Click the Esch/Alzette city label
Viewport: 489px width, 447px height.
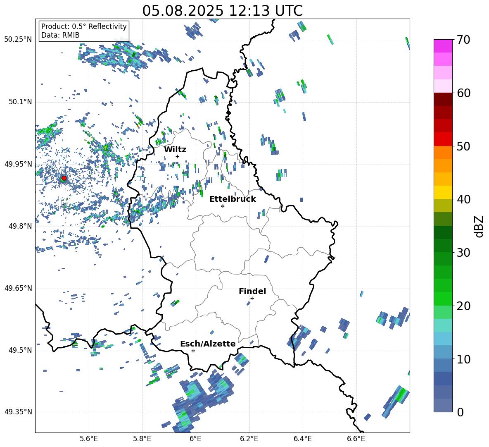pos(208,344)
